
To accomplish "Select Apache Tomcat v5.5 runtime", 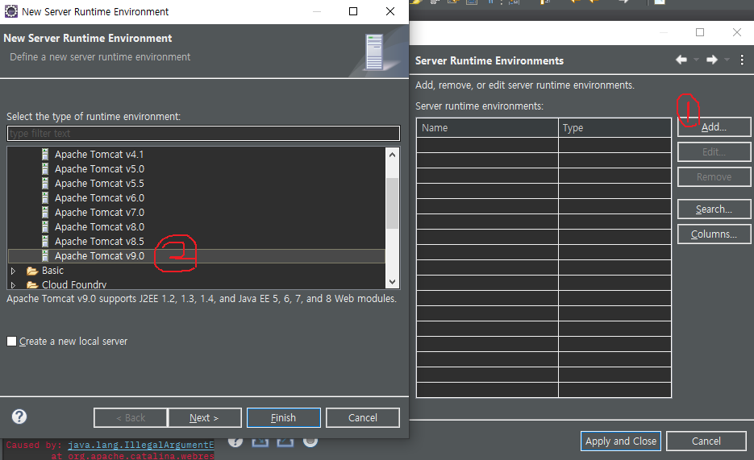I will click(99, 184).
